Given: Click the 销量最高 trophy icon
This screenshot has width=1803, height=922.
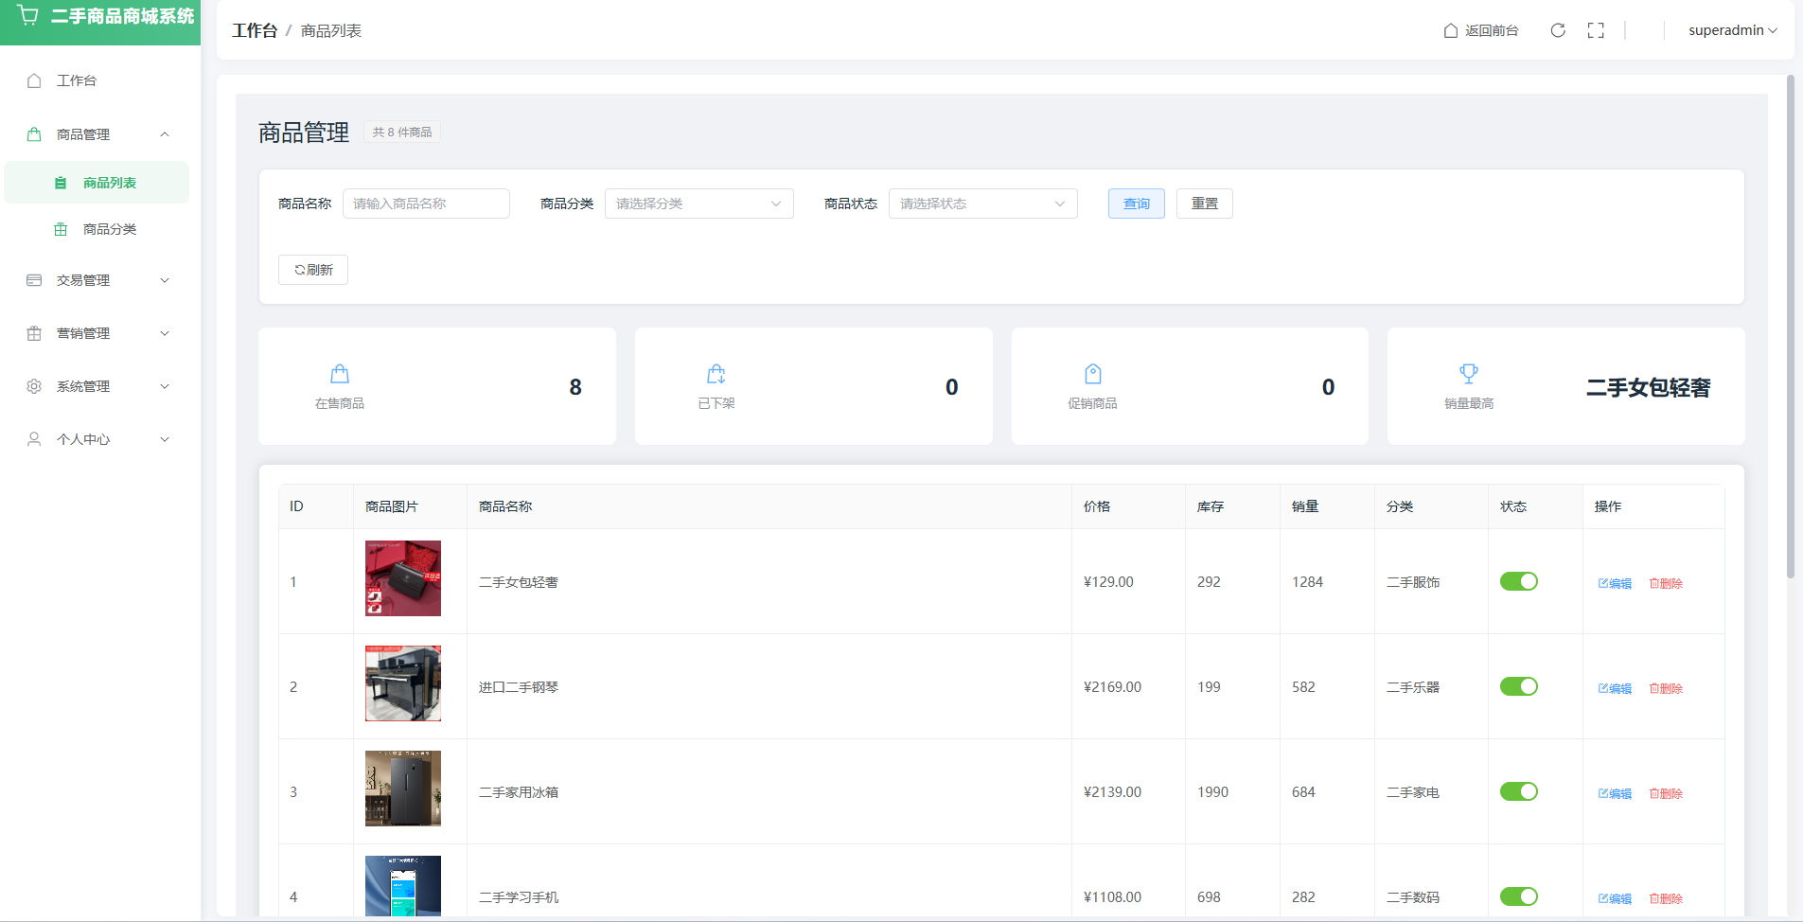Looking at the screenshot, I should 1468,374.
